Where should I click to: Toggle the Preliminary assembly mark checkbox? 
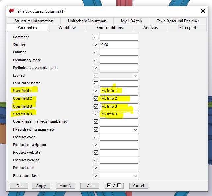pyautogui.click(x=96, y=68)
